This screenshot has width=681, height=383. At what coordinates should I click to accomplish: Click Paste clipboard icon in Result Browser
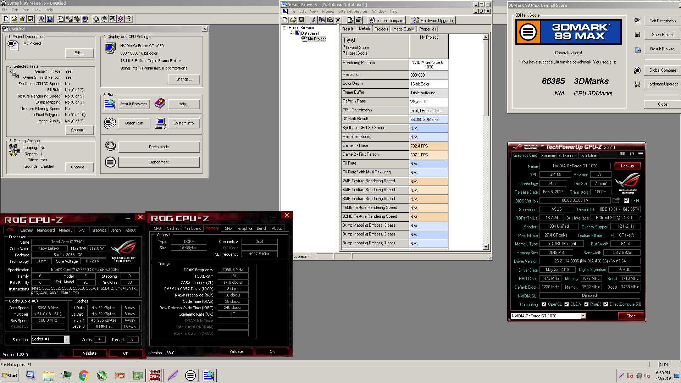(x=330, y=20)
